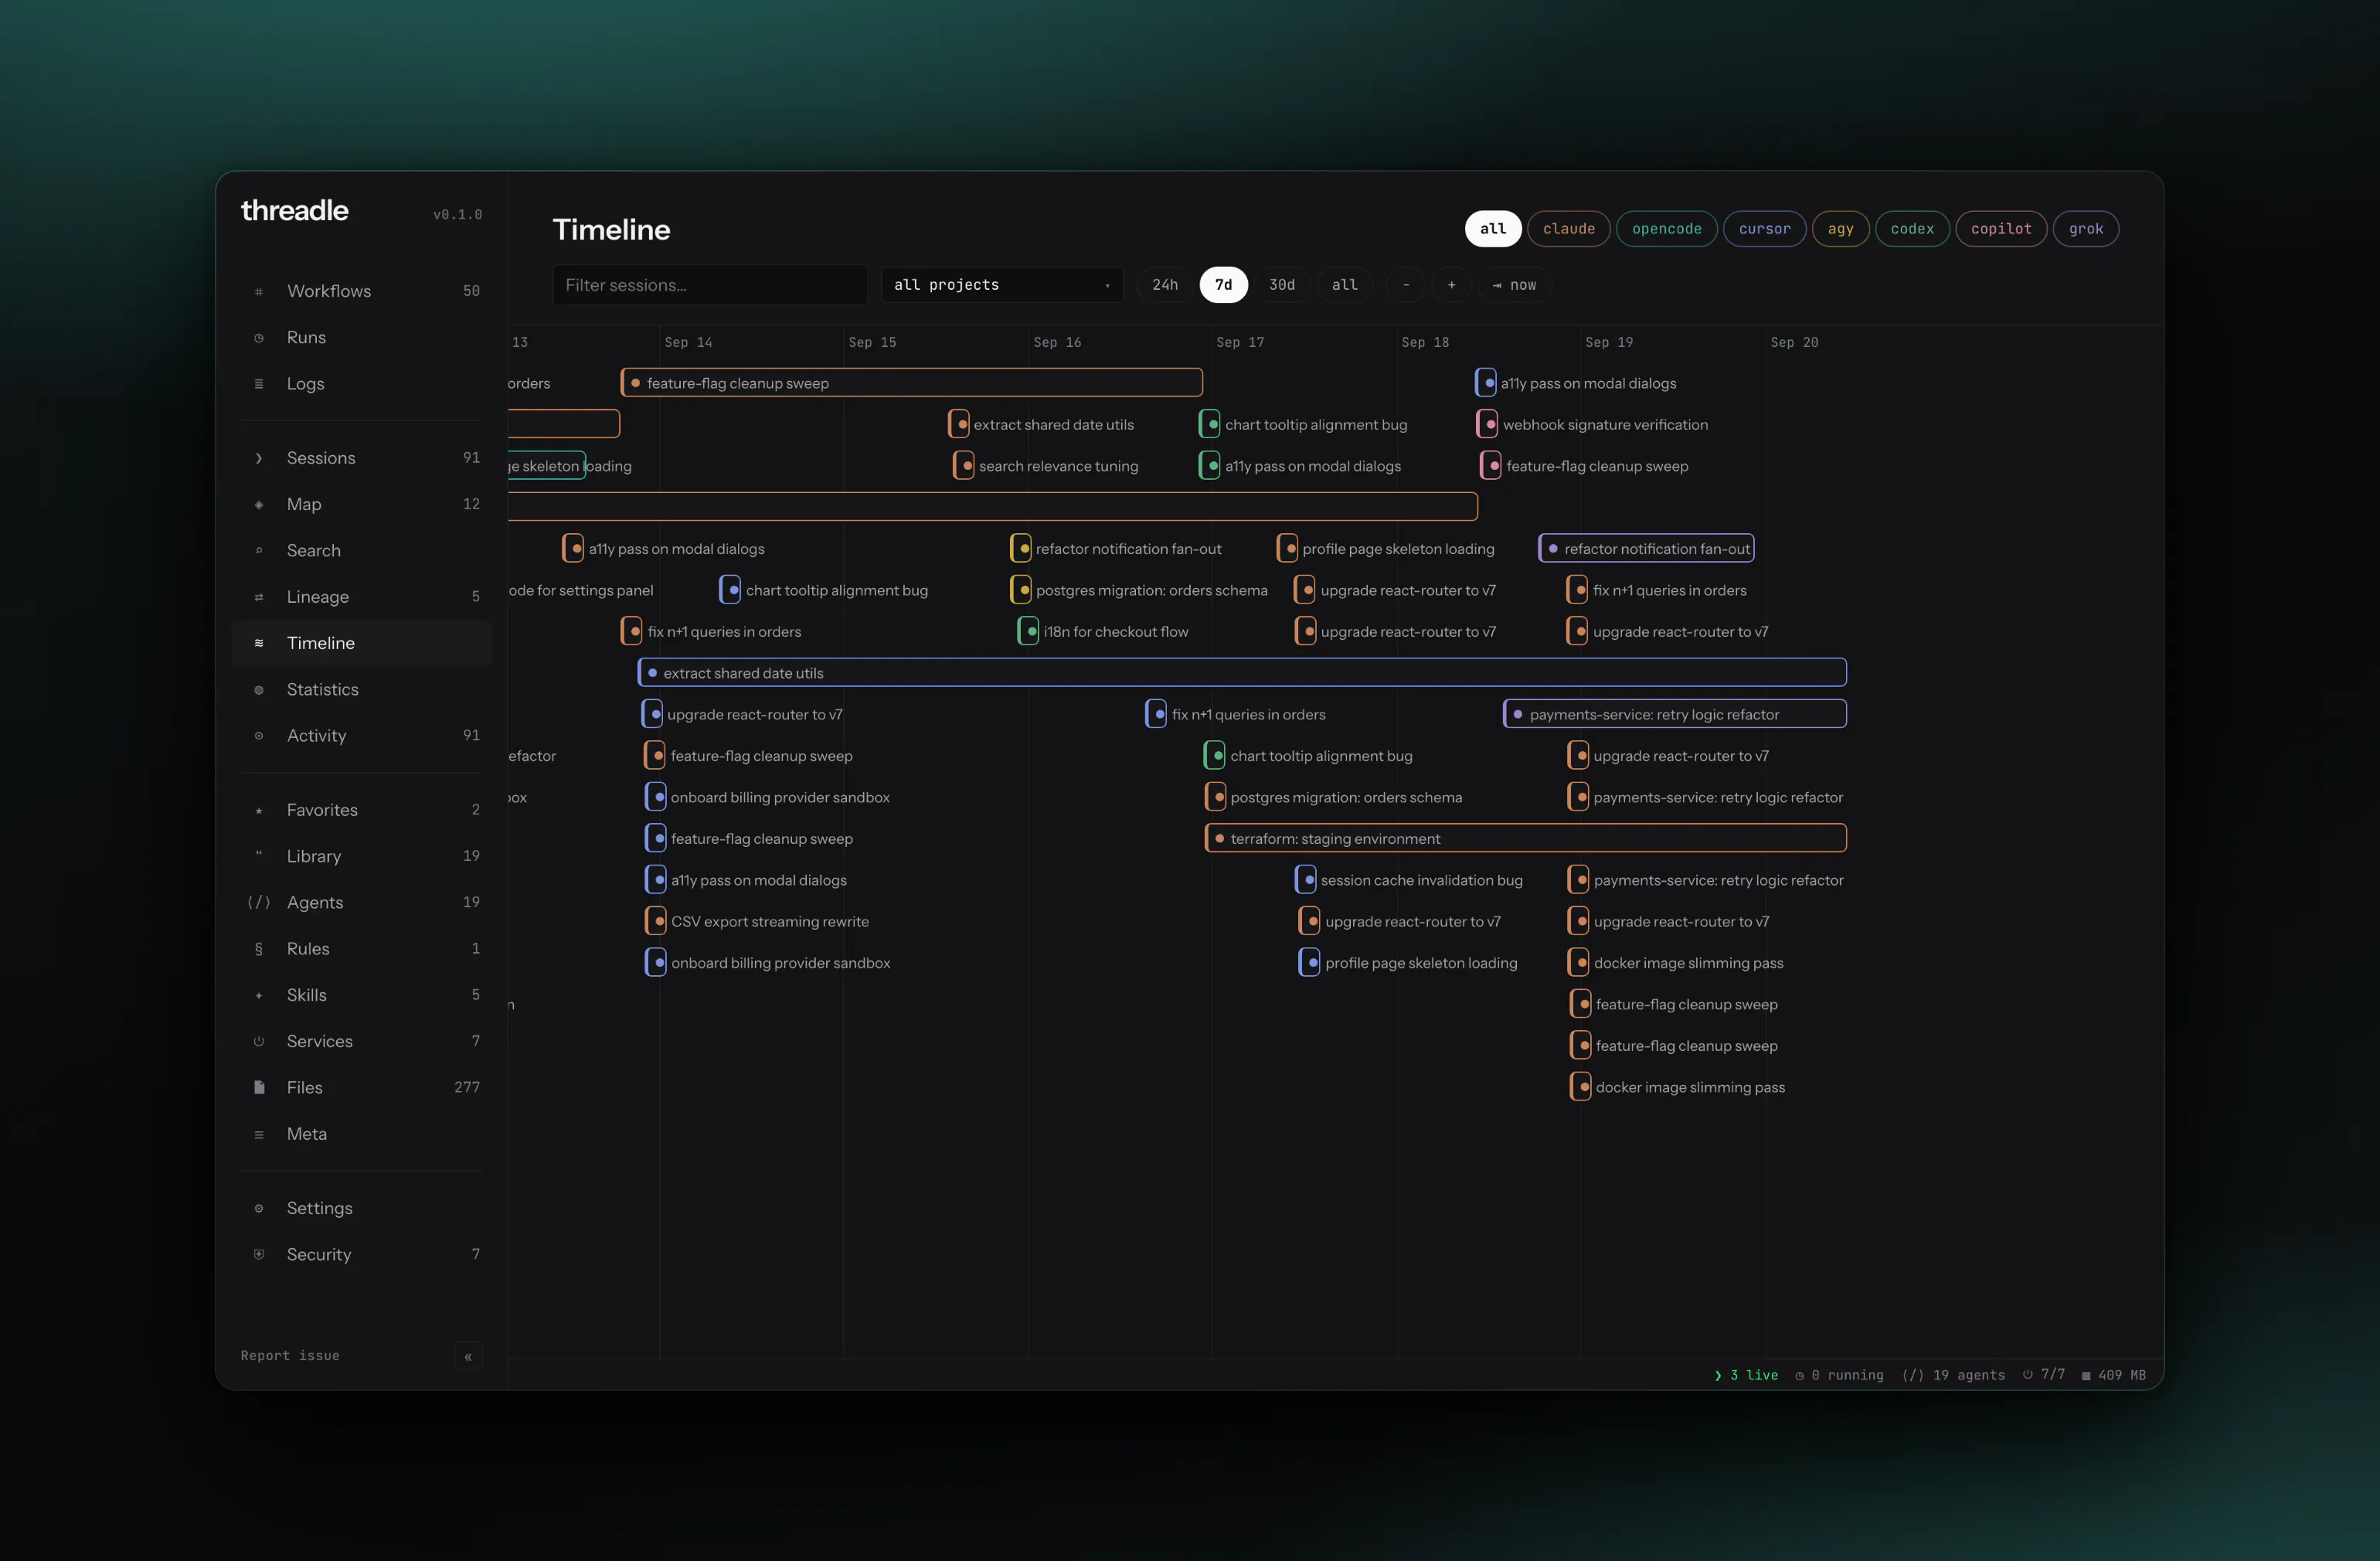Click the Agents code-bracket icon
This screenshot has width=2380, height=1561.
[259, 902]
